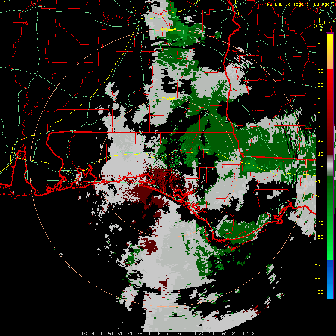Viewport: 336px width, 336px height.
Task: Click the 100 NMI range ring label
Action: coord(168,30)
